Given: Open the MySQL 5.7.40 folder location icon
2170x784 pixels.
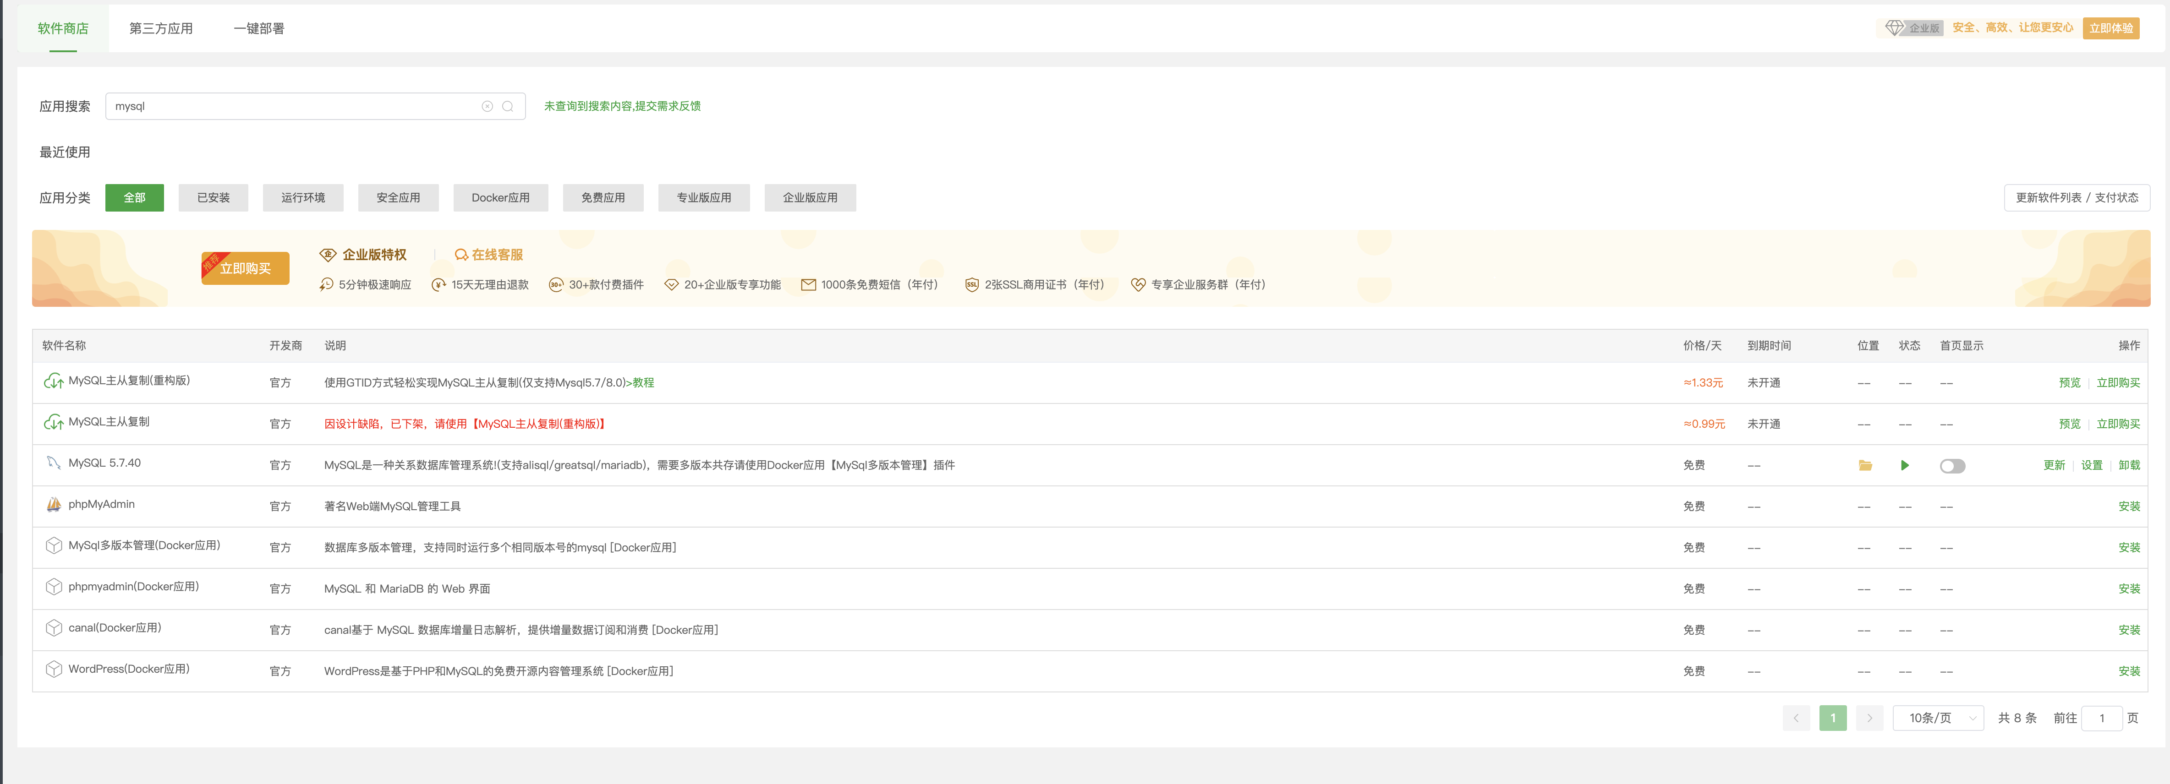Looking at the screenshot, I should tap(1865, 466).
